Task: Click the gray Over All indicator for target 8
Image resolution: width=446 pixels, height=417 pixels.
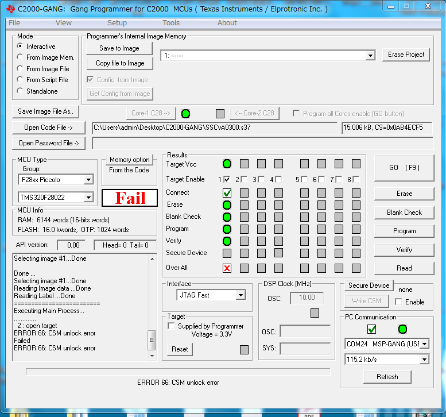Action: tap(356, 268)
